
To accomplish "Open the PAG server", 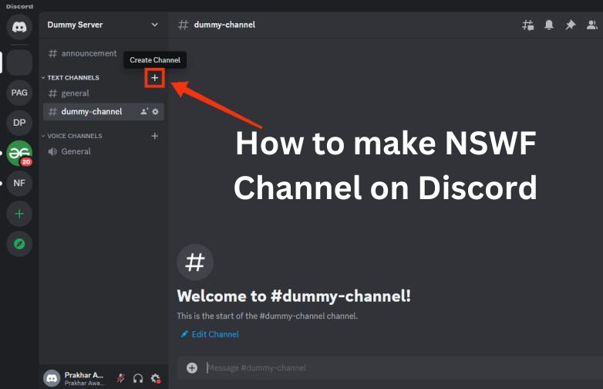I will 19,93.
